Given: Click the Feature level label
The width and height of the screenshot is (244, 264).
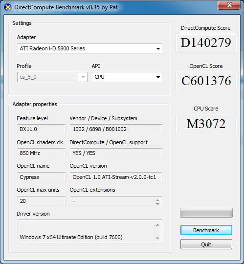Looking at the screenshot, I should pyautogui.click(x=32, y=118).
